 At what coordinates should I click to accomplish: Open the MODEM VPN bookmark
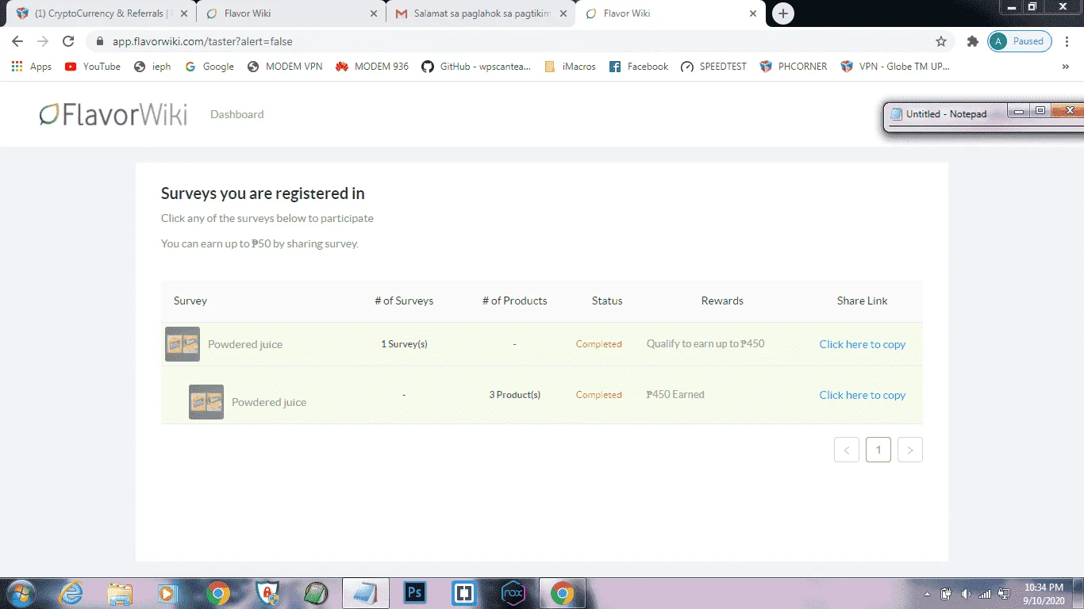tap(285, 67)
